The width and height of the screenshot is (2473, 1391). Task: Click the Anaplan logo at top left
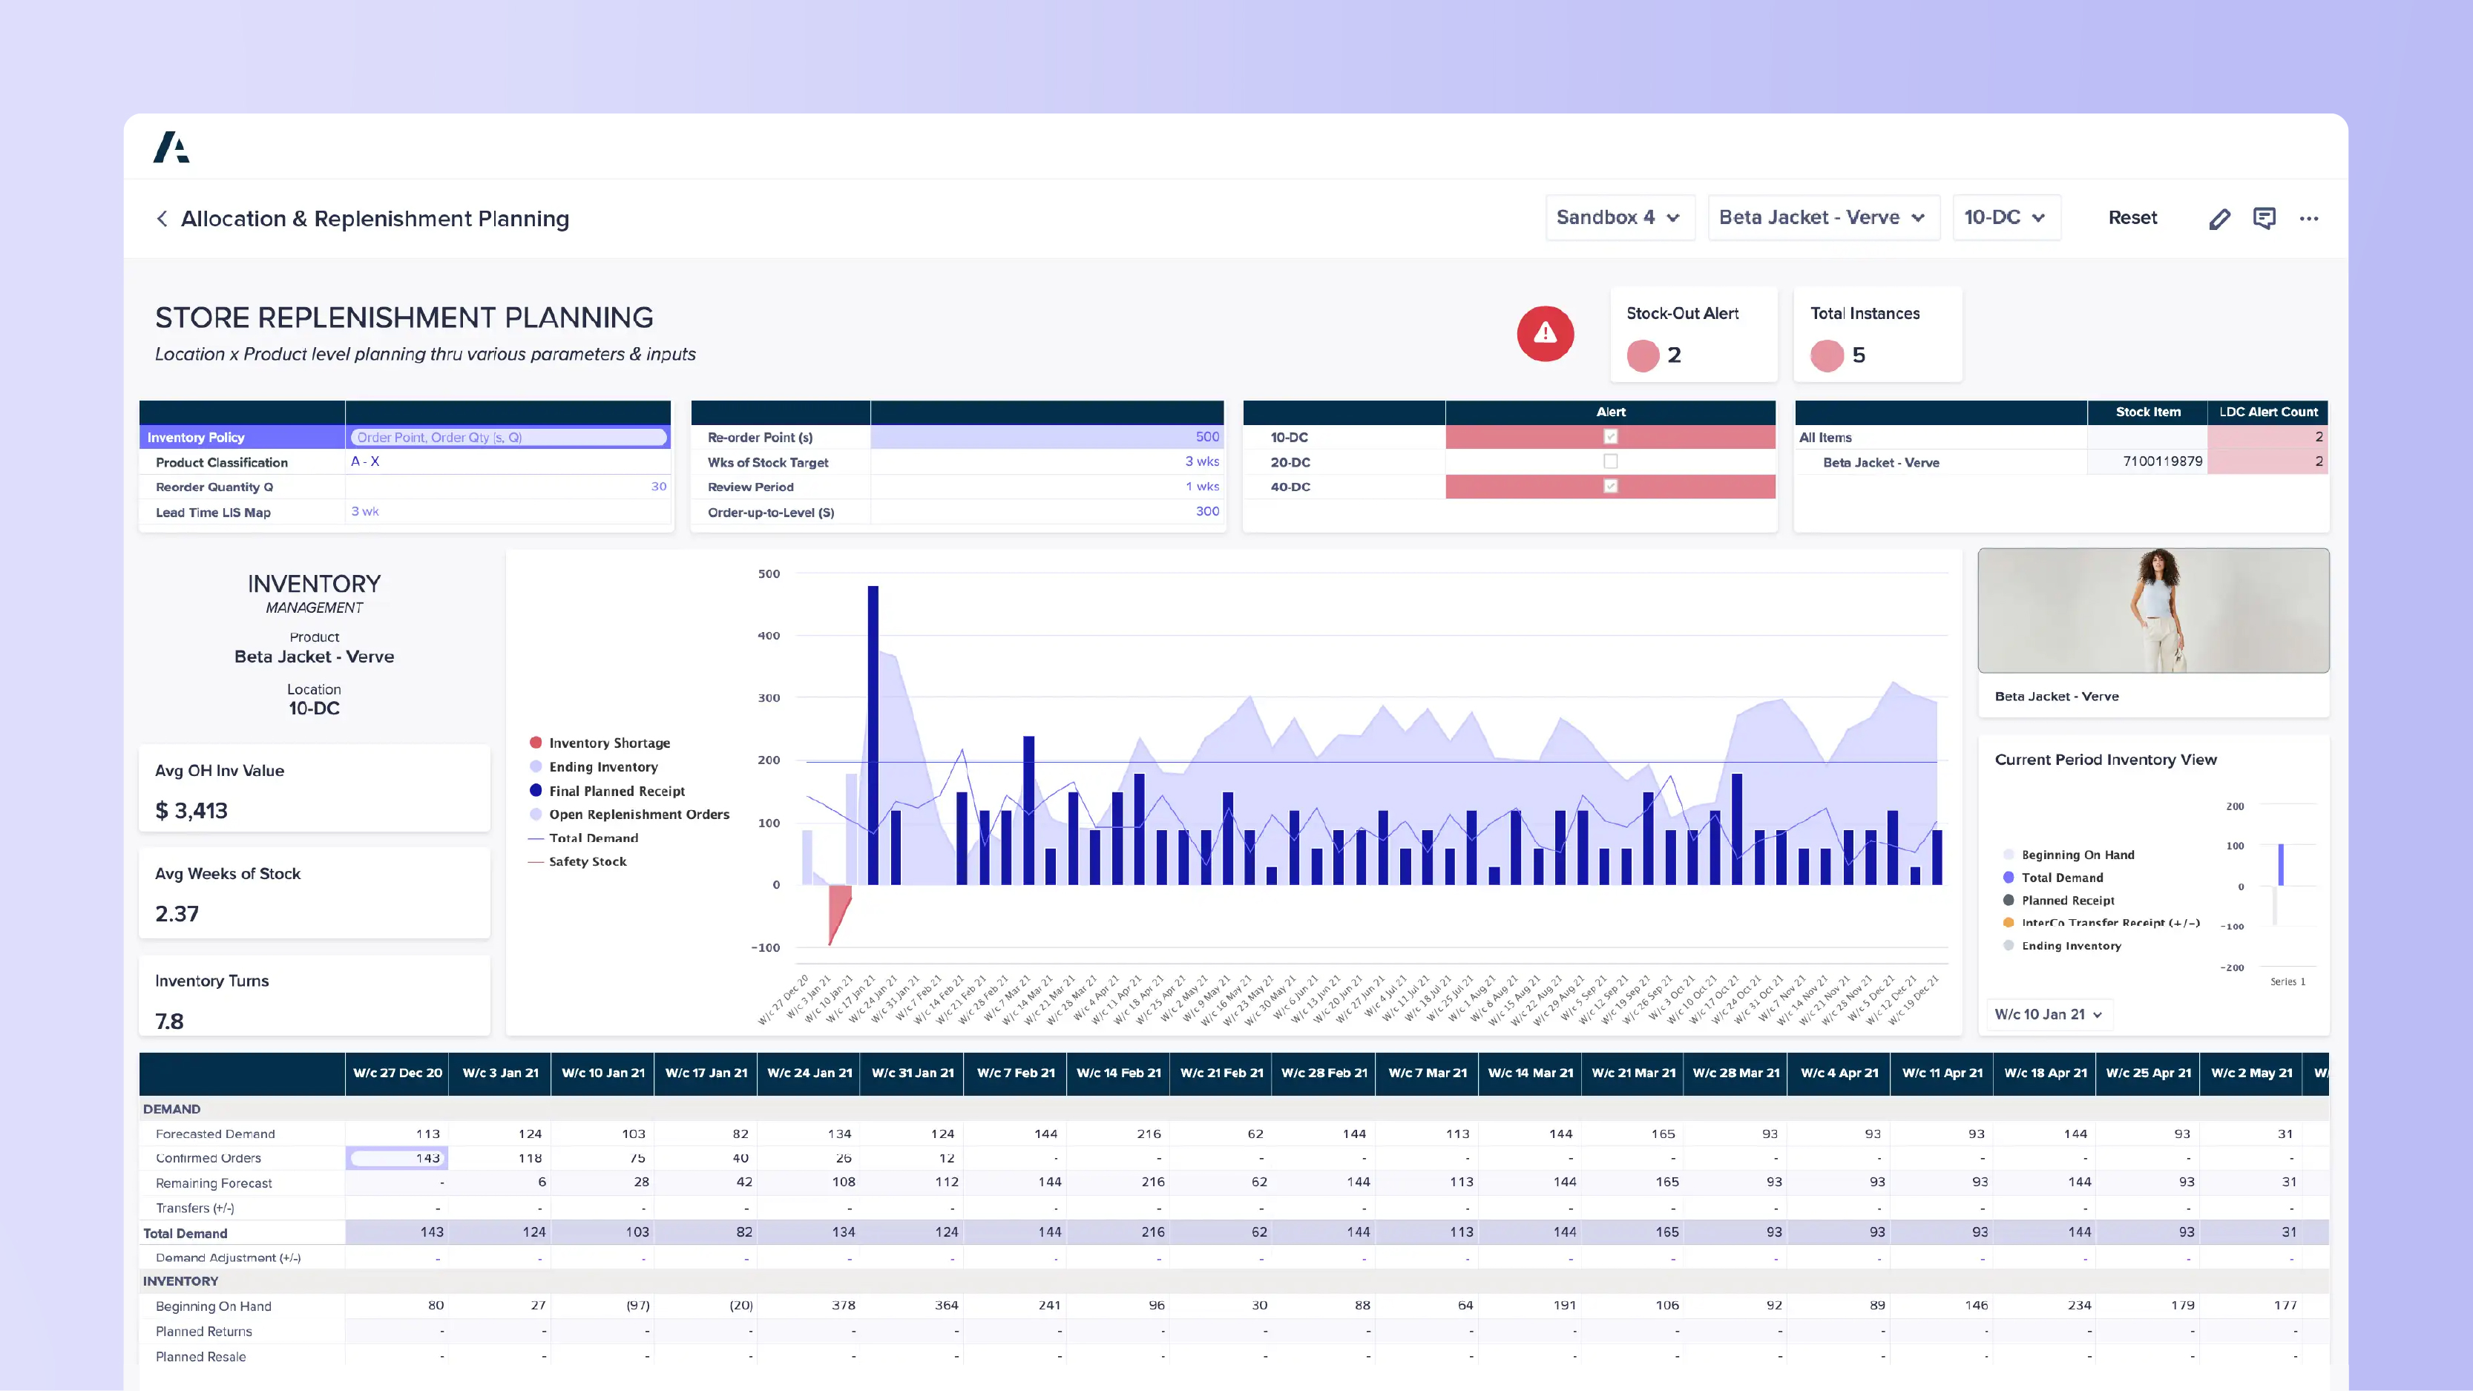pos(172,148)
